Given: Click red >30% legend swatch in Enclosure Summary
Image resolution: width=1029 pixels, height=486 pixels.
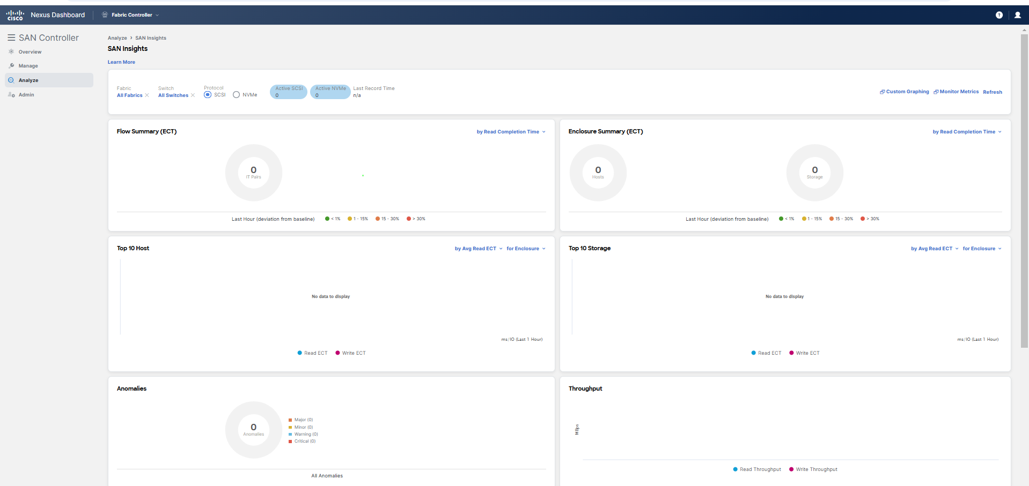Looking at the screenshot, I should [x=863, y=219].
